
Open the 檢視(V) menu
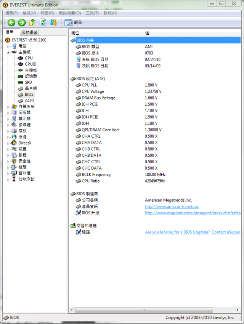click(29, 13)
